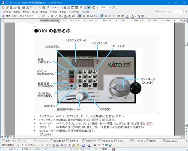Screen dimensions: 188x151
Task: Select the oval drawing tool
Action: 50,145
